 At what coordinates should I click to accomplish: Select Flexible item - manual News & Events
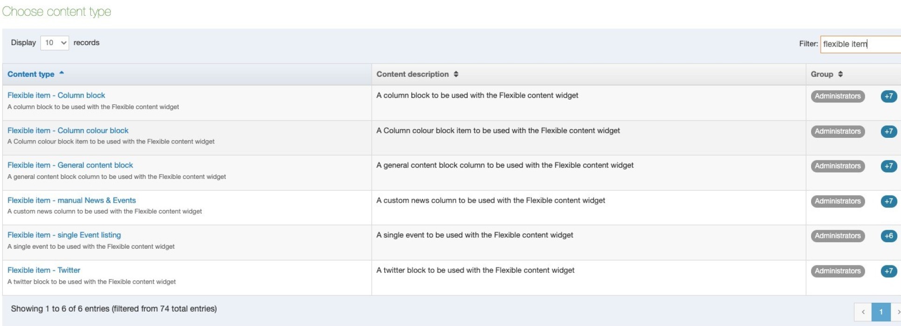coord(72,201)
